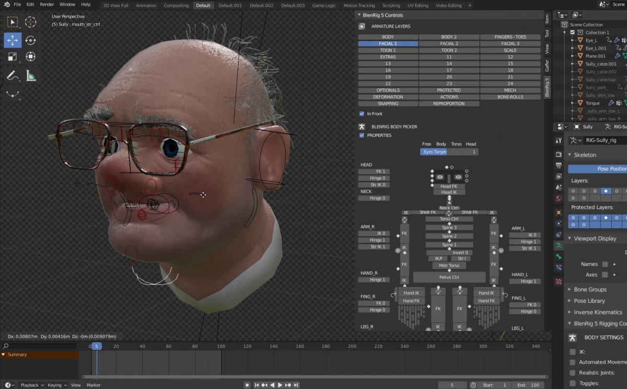Enable Names in Viewport Display
The width and height of the screenshot is (627, 389).
(x=605, y=264)
